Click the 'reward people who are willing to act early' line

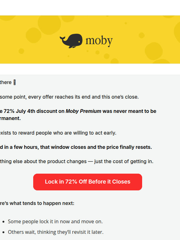[x=58, y=133]
